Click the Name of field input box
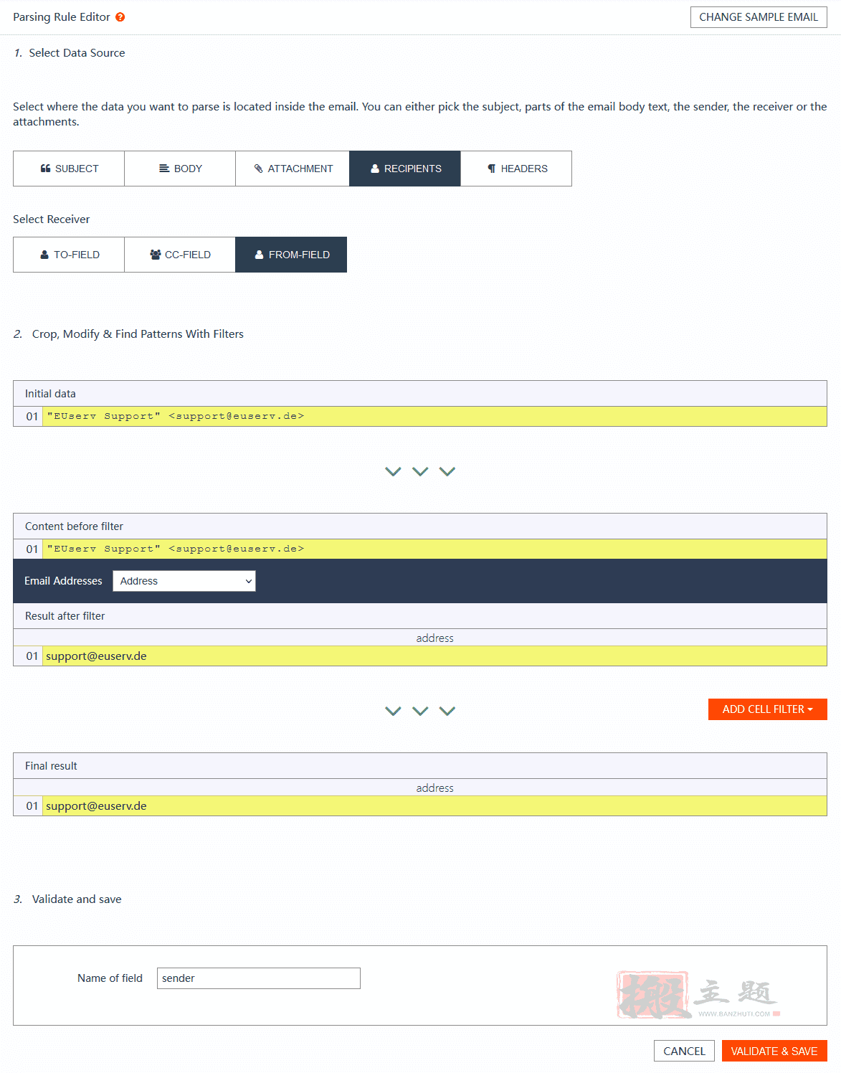The width and height of the screenshot is (841, 1073). [x=259, y=978]
